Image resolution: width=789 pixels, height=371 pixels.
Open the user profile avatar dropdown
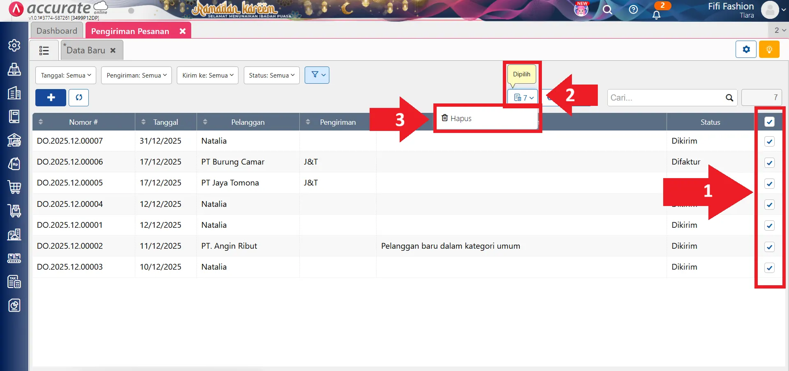[773, 10]
